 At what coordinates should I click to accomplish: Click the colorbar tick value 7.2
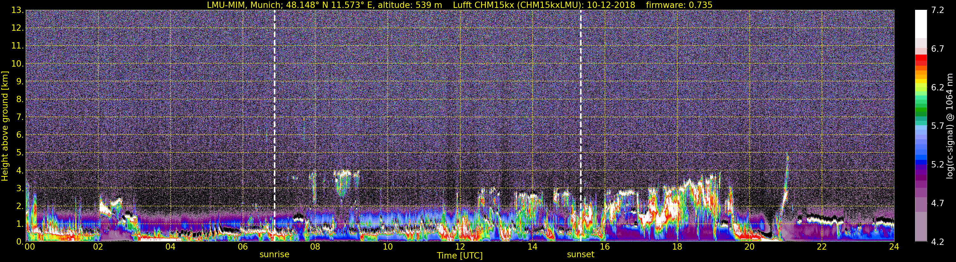click(938, 10)
